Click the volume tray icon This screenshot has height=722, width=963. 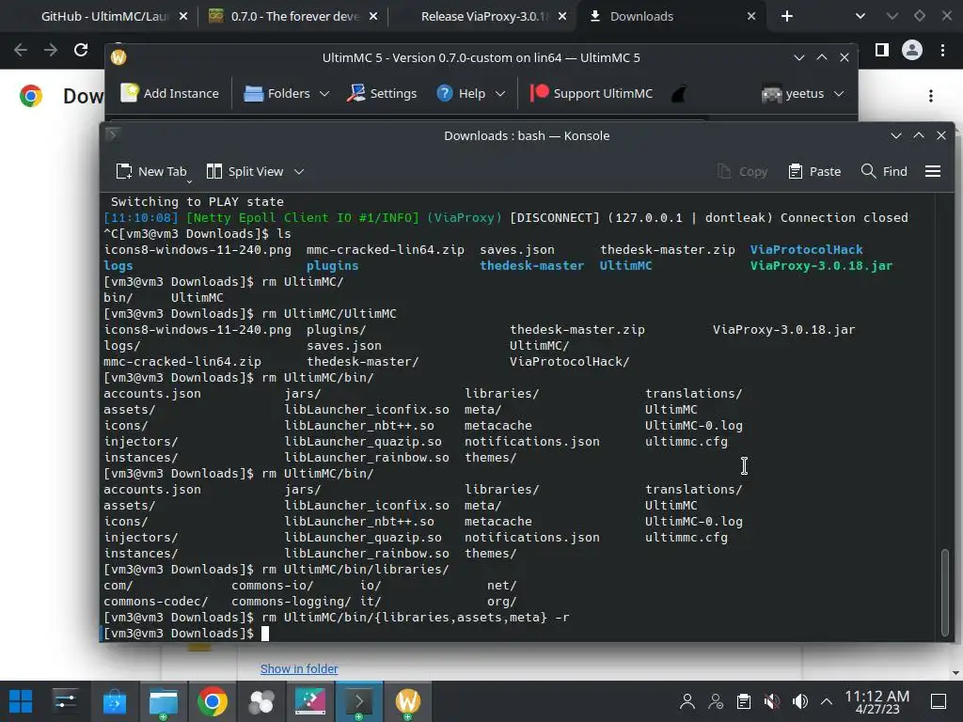click(x=799, y=701)
